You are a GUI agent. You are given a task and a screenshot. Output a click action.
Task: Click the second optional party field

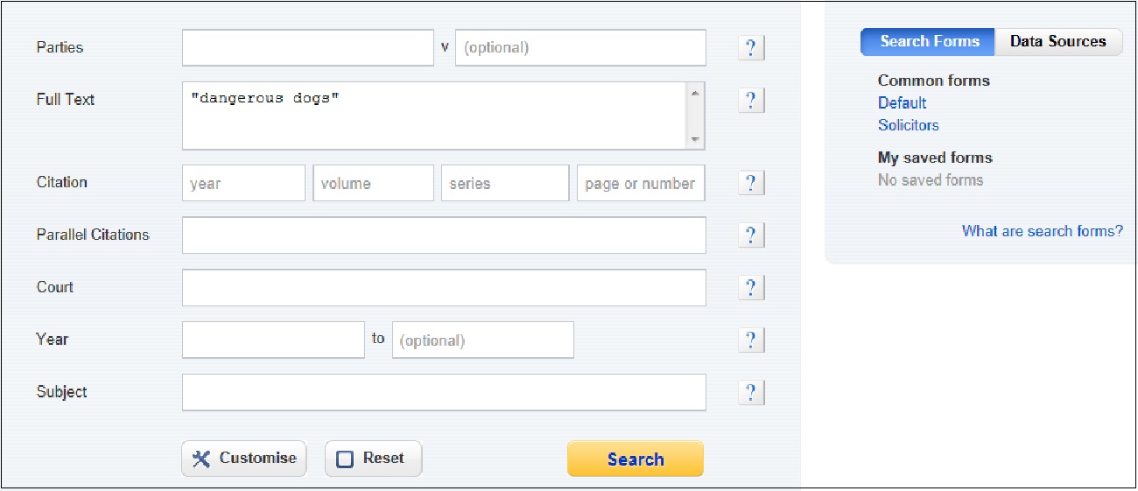point(580,48)
